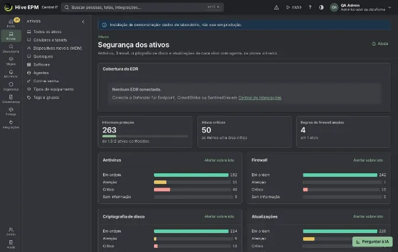
Task: Click the Nenhum EDR conectado message
Action: [137, 89]
